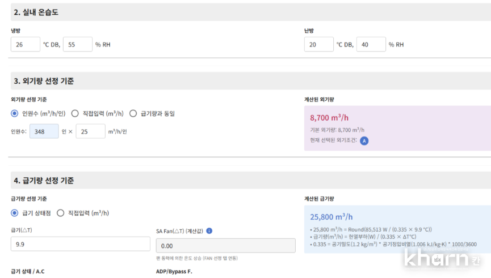Screen dimensions: 491x278
Task: Select the 인원수 (m³/h/인) radio option
Action: (15, 113)
